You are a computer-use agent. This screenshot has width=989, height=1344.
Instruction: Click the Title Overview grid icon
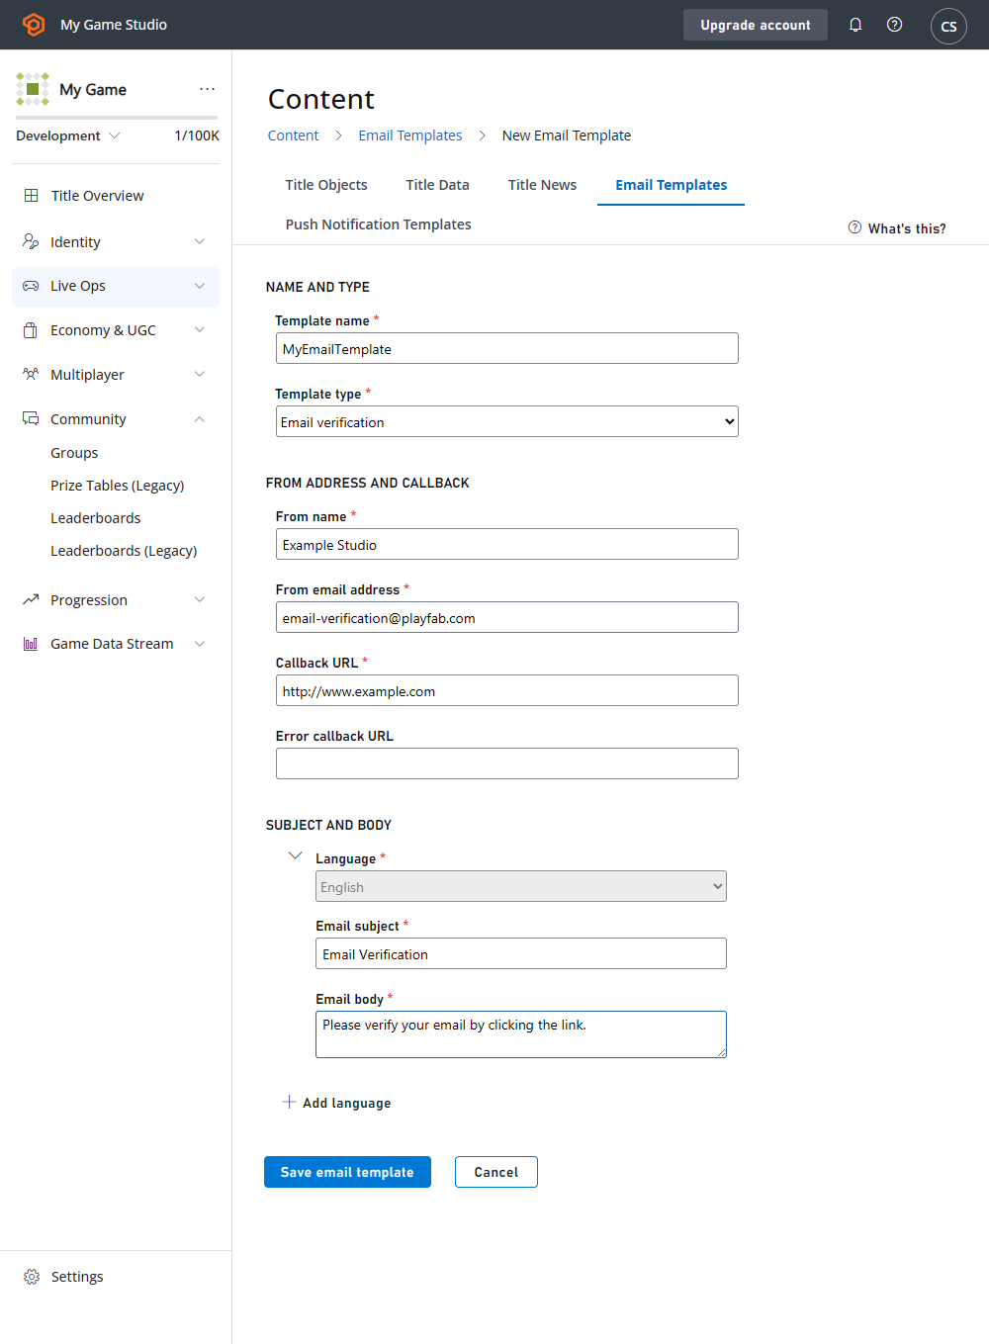32,196
